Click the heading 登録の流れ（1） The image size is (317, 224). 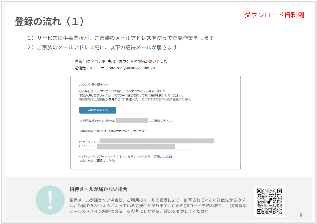point(50,22)
